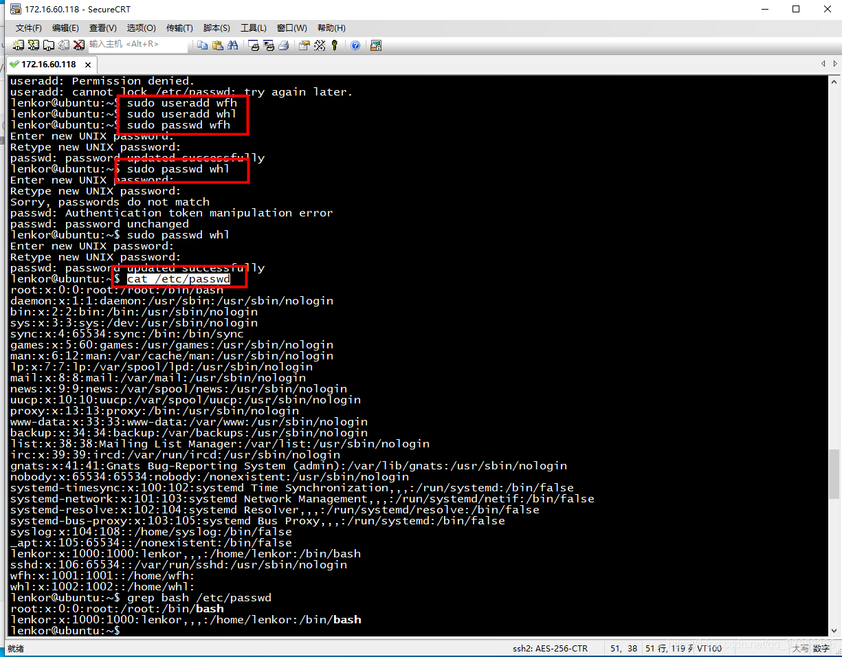Click the grayed Reconnect icon

coord(64,45)
